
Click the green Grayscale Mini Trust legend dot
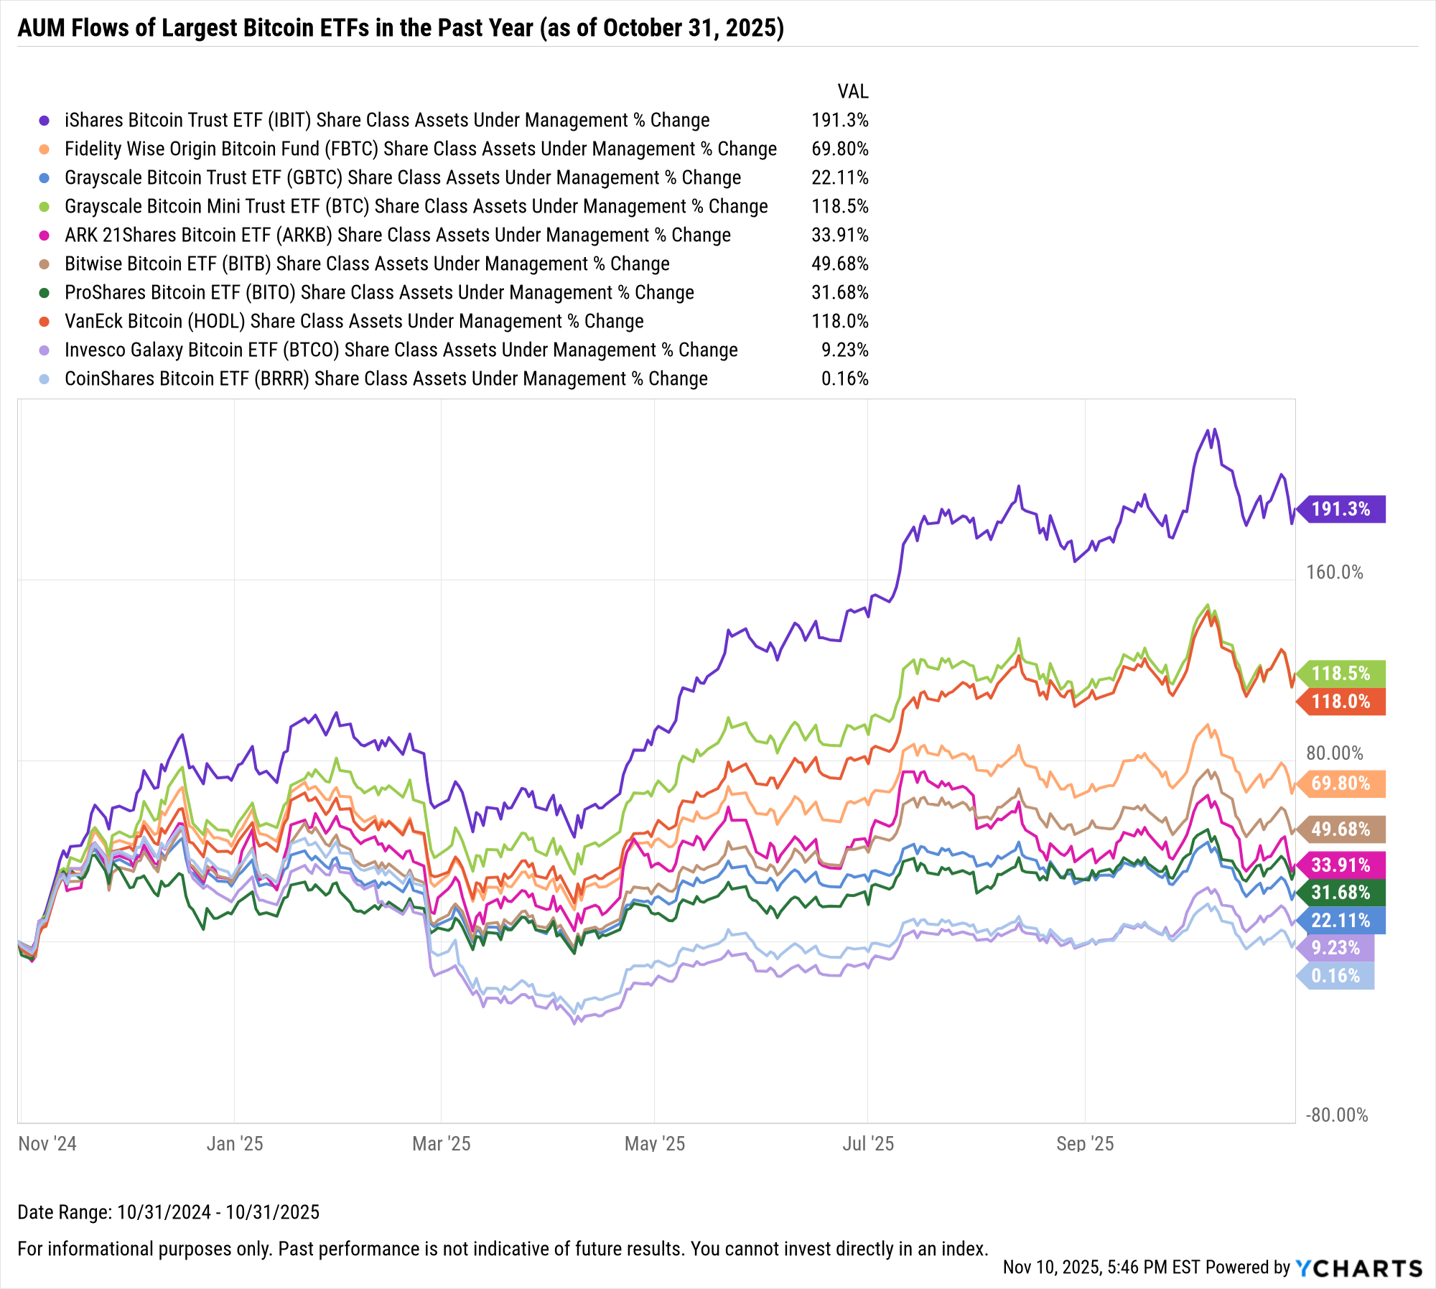[45, 207]
